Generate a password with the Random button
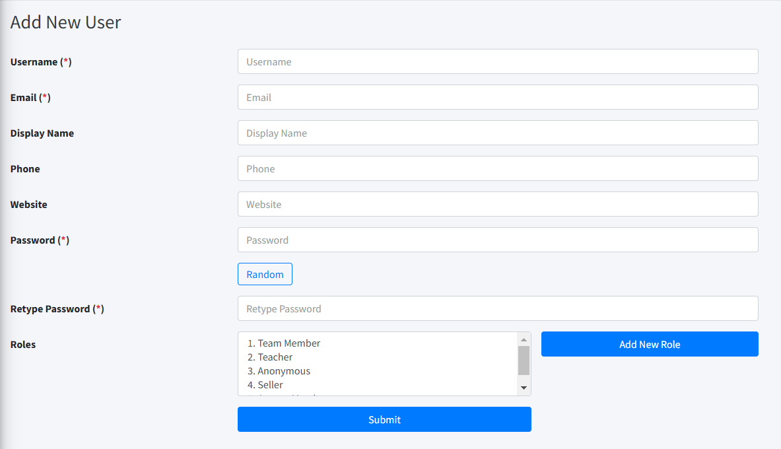The image size is (781, 449). [x=265, y=274]
